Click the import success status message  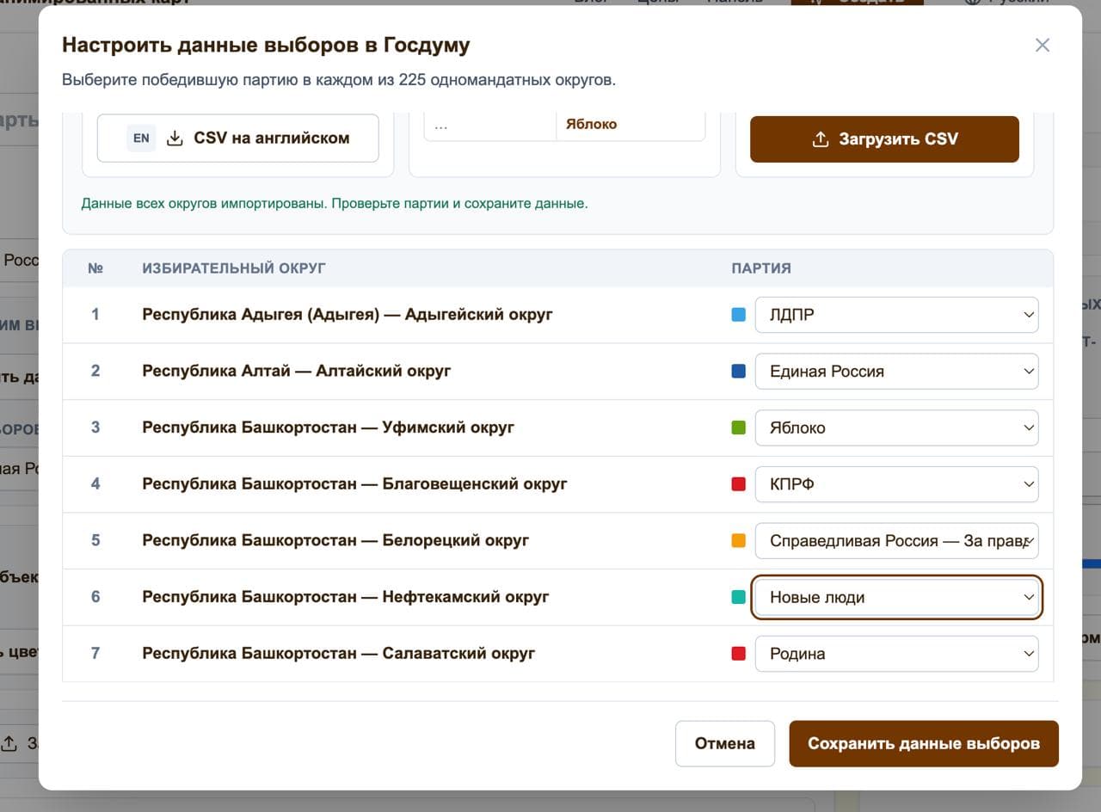[335, 205]
